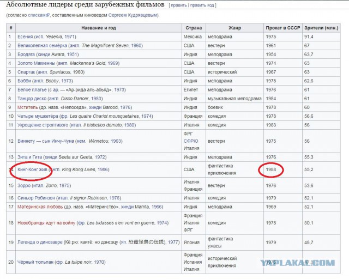Image resolution: width=349 pixels, height=279 pixels.
Task: Click the 'фр.' link in Новобранцы row
Action: (82, 223)
